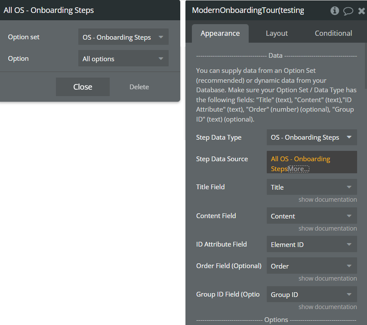Expand the Step Data Type dropdown

point(311,137)
